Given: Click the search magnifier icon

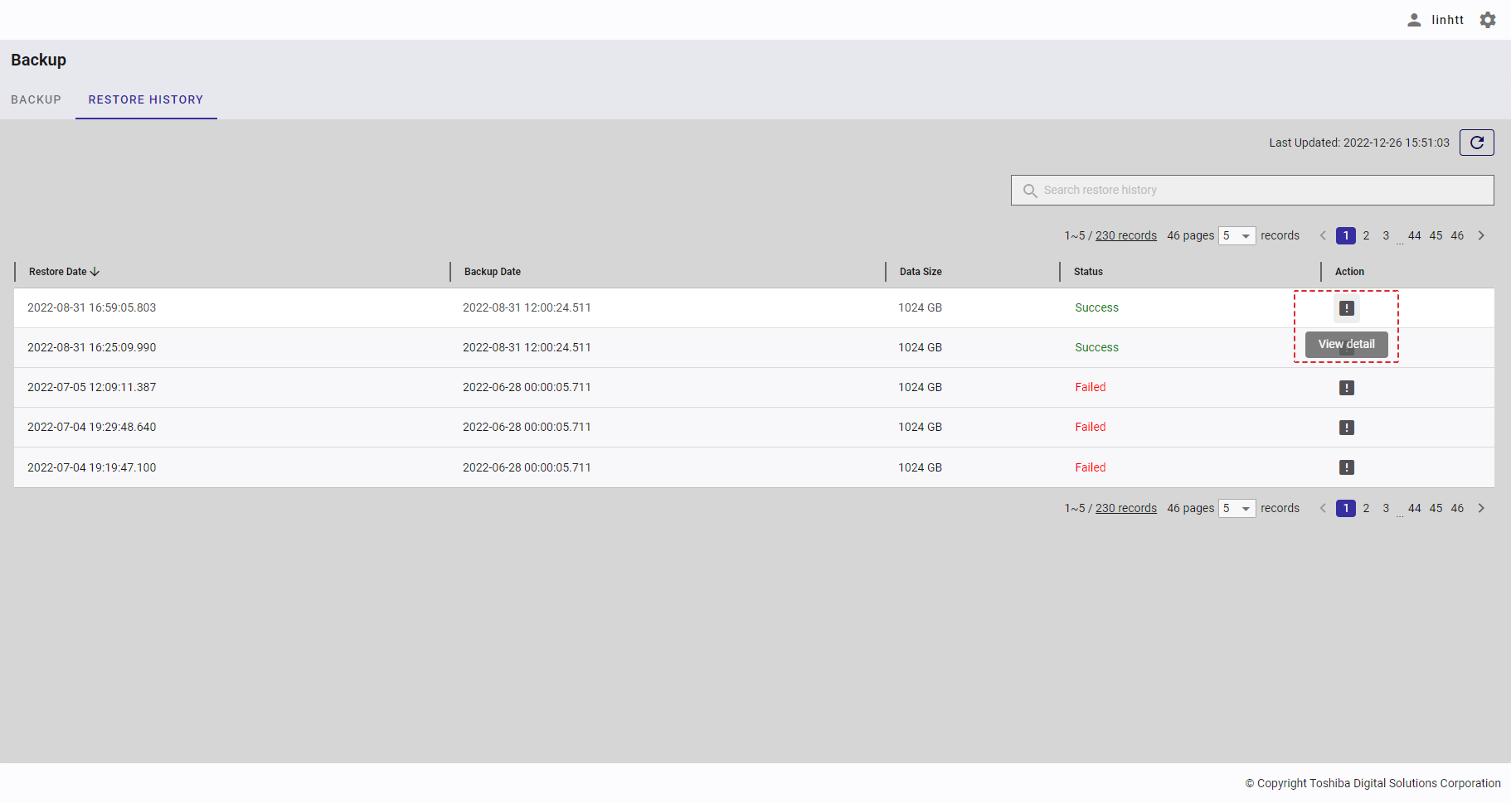Looking at the screenshot, I should point(1030,191).
